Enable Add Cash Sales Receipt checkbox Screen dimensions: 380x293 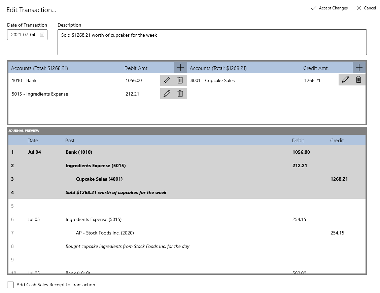10,285
